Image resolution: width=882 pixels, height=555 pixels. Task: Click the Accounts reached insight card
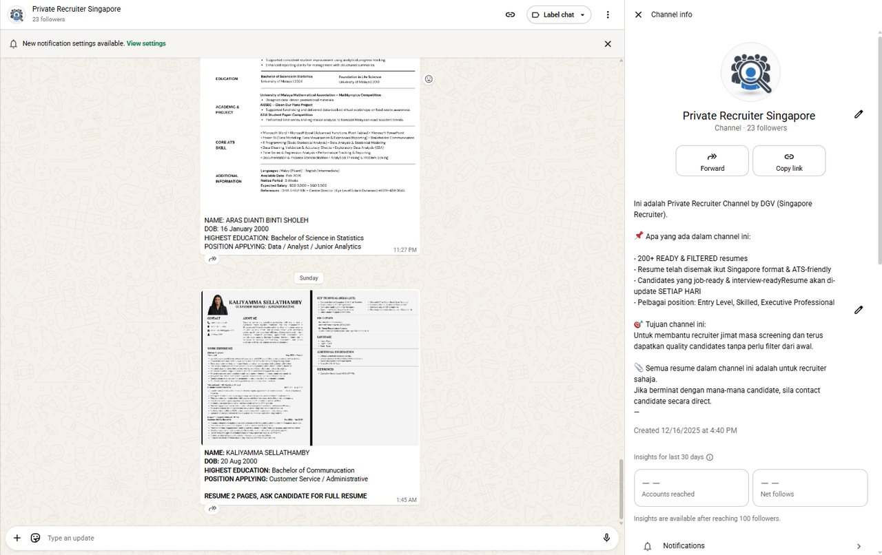tap(691, 488)
